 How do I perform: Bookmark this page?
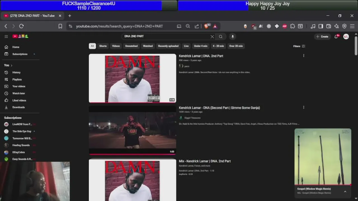(60, 26)
